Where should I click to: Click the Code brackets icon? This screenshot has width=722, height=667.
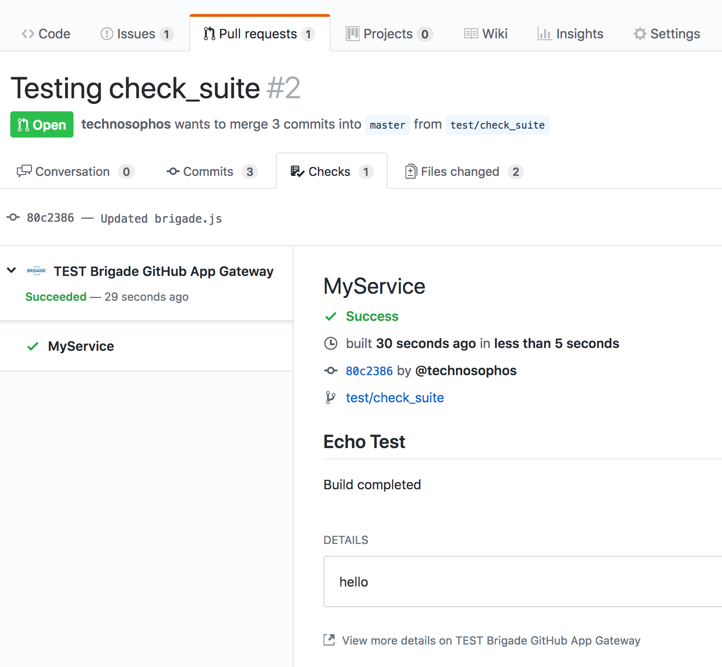tap(28, 34)
